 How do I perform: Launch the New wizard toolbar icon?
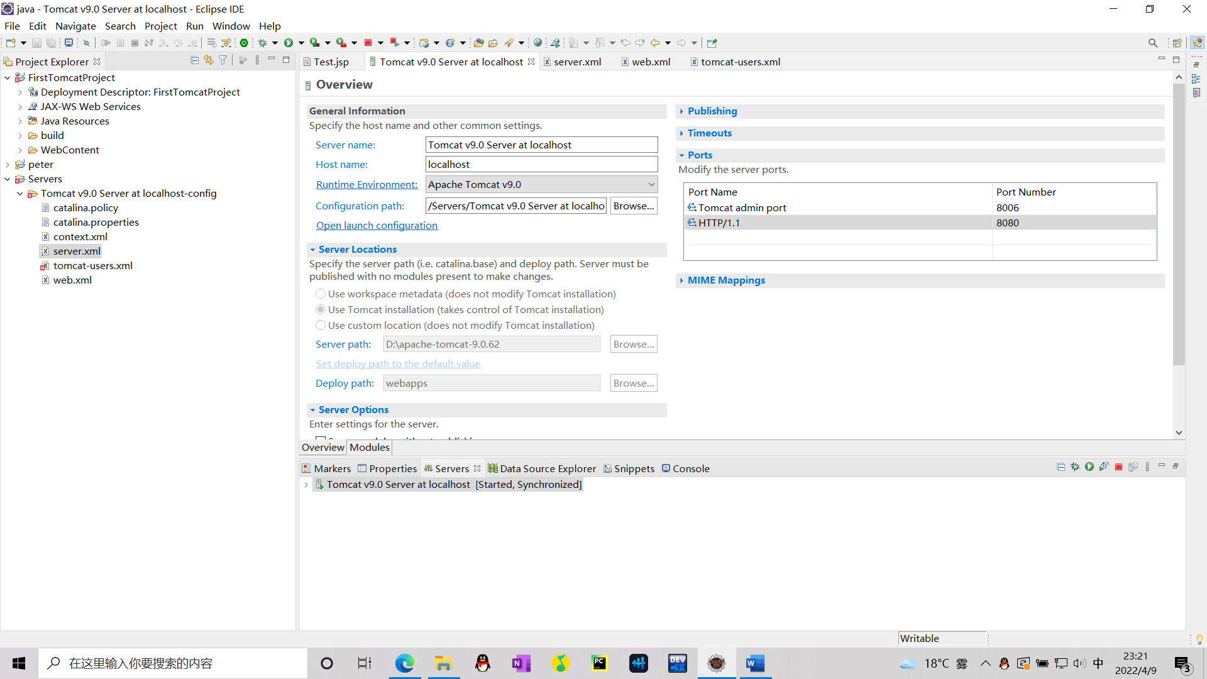point(10,42)
